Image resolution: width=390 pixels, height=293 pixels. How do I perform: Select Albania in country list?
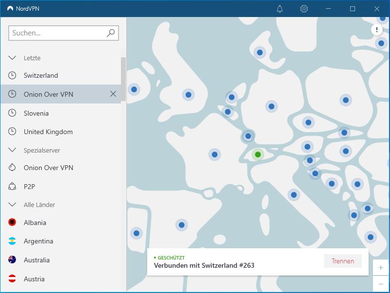click(61, 223)
